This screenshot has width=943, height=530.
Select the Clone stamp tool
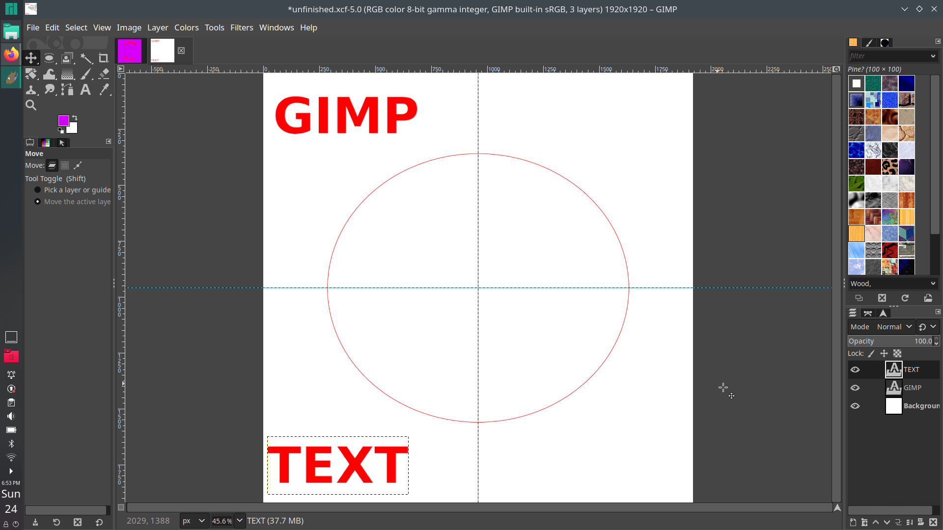coord(31,89)
